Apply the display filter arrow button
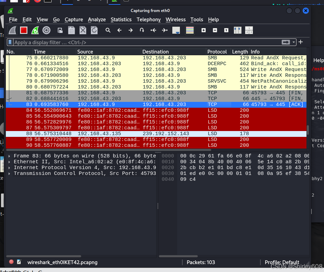The image size is (324, 272). point(286,42)
